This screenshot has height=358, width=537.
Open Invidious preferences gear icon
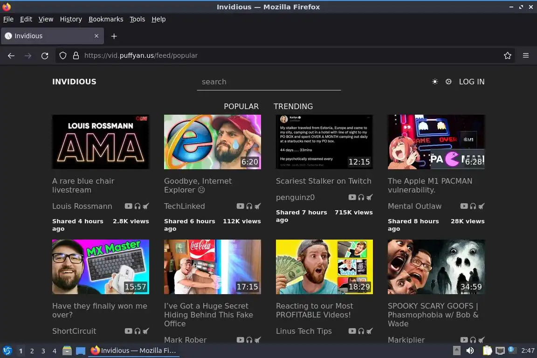pyautogui.click(x=448, y=82)
